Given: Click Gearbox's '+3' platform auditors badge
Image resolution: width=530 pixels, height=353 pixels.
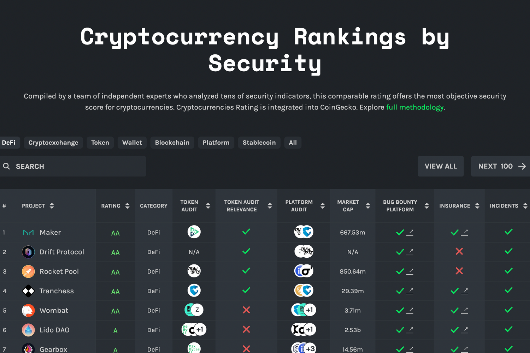Looking at the screenshot, I should pos(310,348).
